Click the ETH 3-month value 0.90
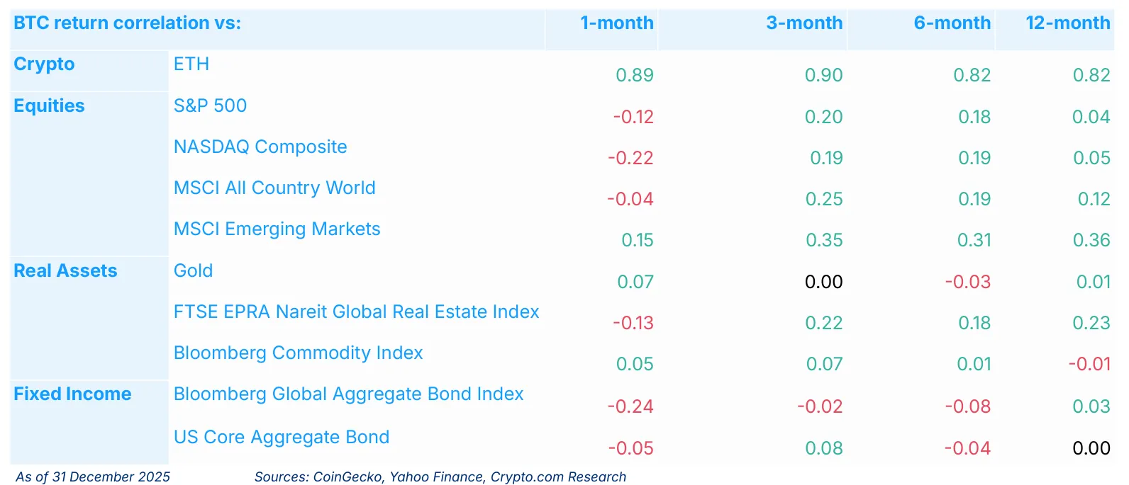Screen dimensions: 1129x485 823,76
